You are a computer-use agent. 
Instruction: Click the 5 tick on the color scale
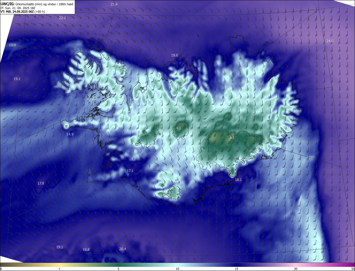point(118,269)
